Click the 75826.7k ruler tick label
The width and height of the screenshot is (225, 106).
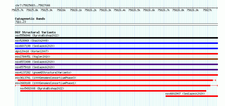click(163, 10)
